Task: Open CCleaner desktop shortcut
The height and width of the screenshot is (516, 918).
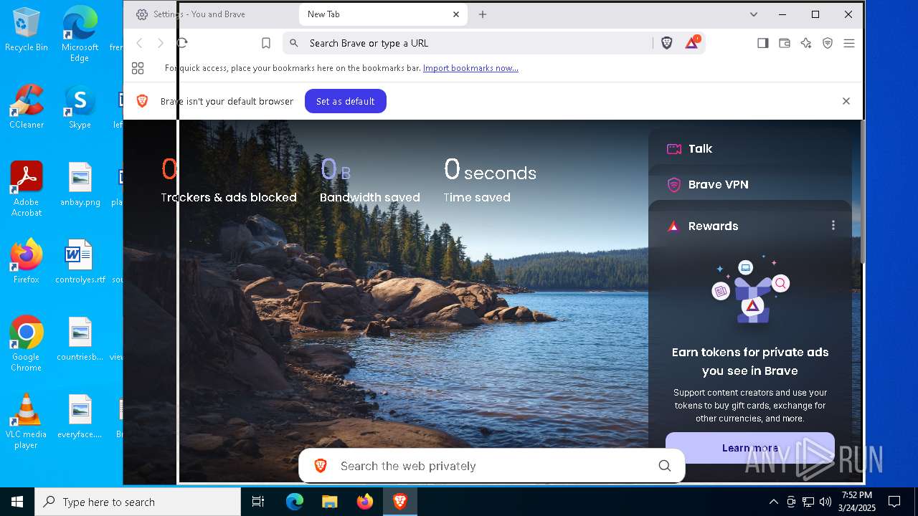Action: point(27,107)
